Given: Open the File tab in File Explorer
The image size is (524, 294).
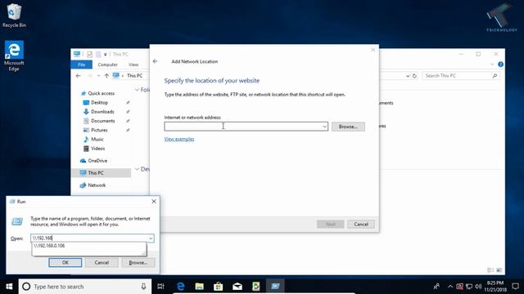Looking at the screenshot, I should (x=81, y=65).
